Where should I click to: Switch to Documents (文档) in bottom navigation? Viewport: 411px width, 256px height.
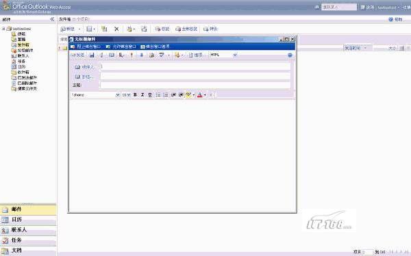click(28, 251)
